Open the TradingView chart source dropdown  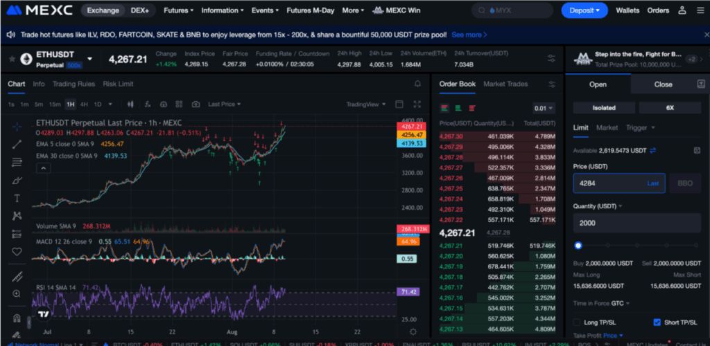coord(366,104)
